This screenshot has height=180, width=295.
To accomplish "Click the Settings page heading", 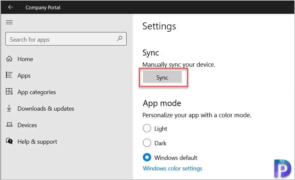I will point(159,26).
